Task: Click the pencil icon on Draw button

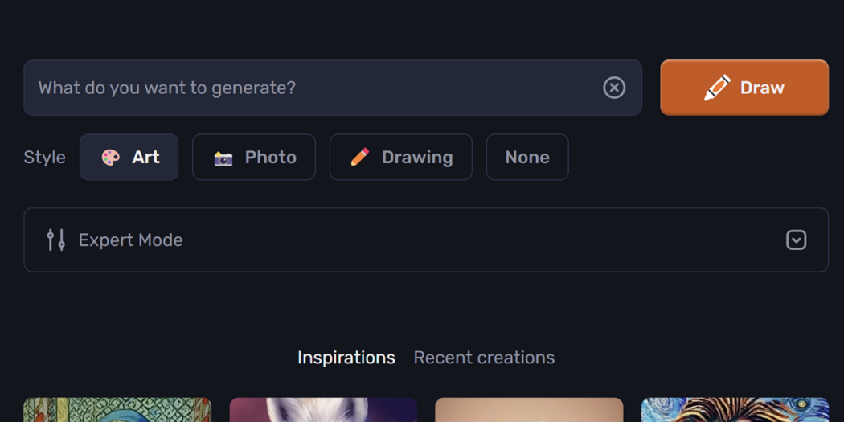Action: tap(718, 88)
